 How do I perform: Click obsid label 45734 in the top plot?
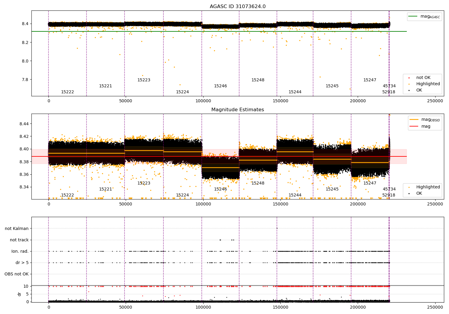389,86
